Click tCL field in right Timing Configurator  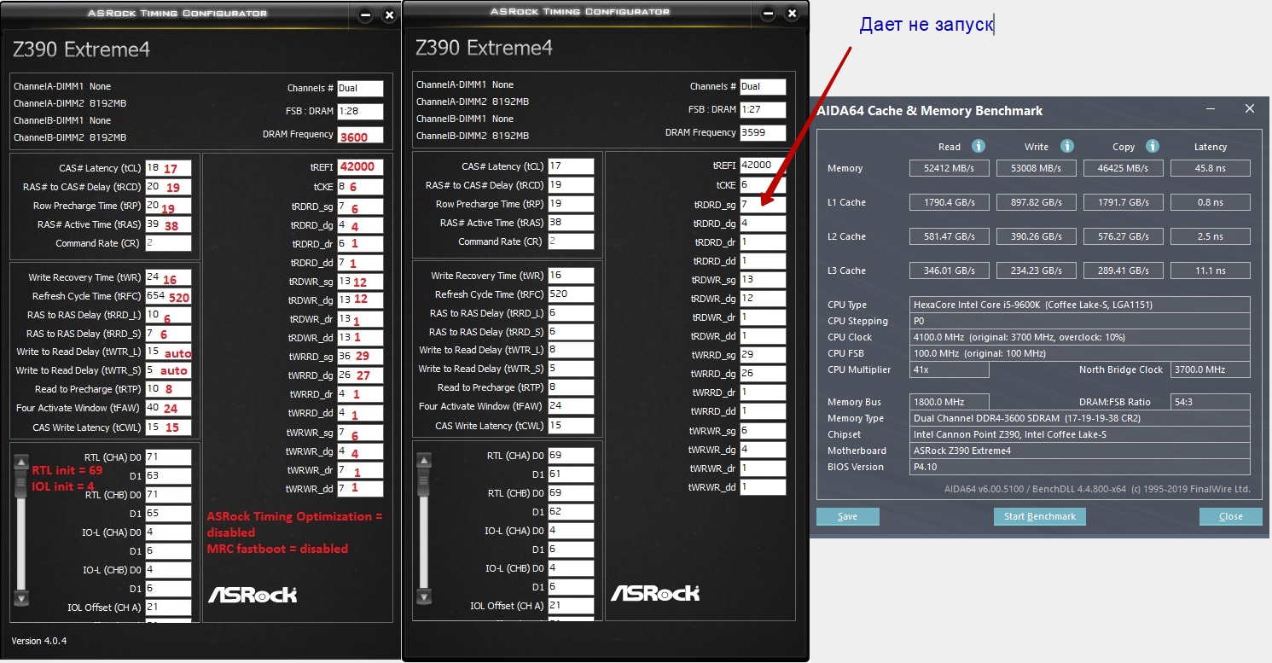click(x=571, y=166)
